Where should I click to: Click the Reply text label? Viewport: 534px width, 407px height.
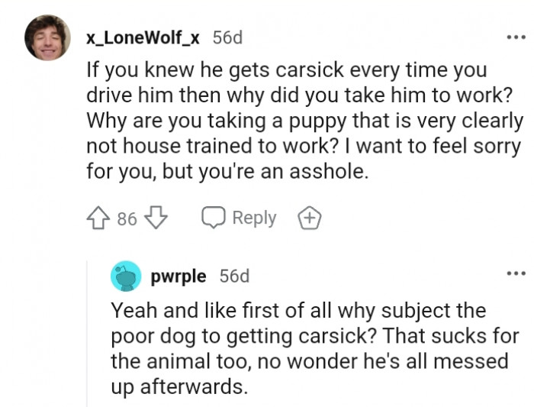(254, 218)
